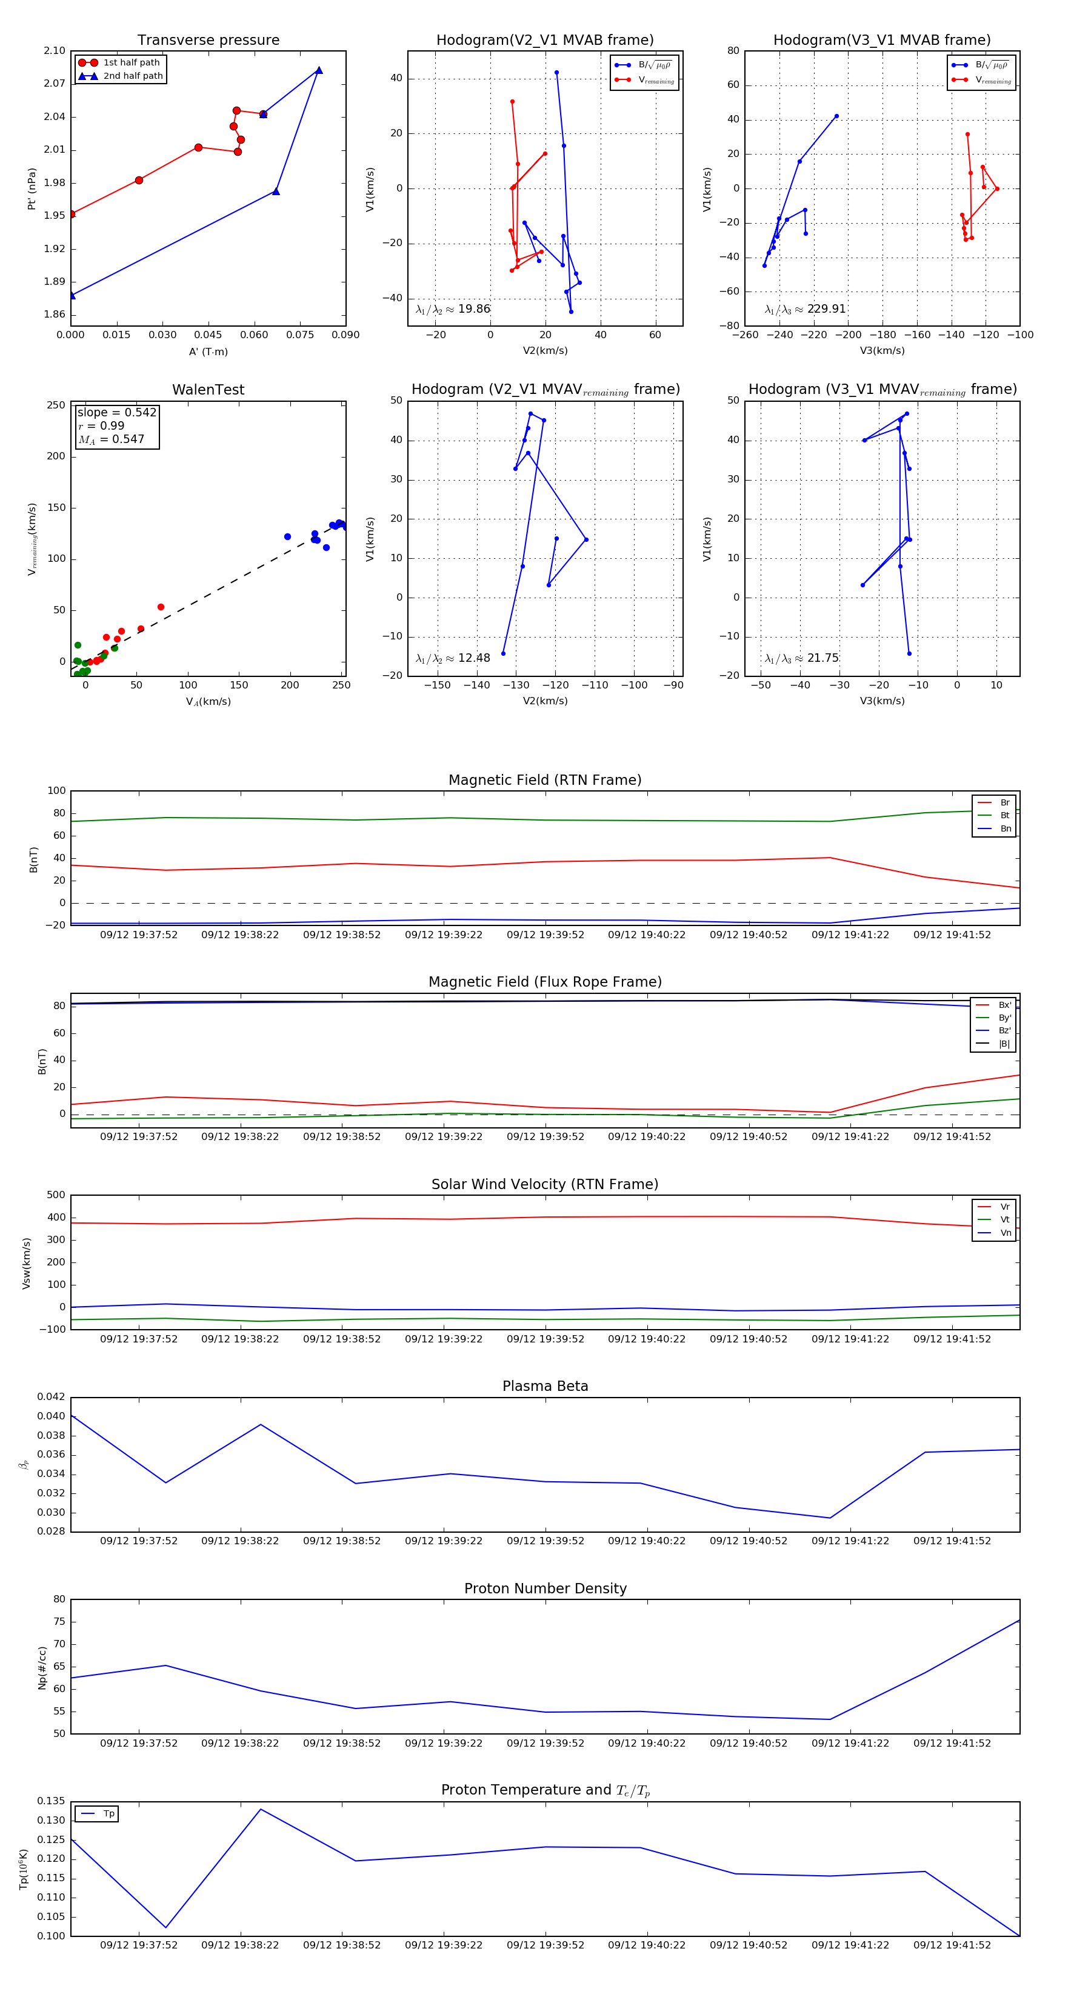Image resolution: width=1091 pixels, height=2000 pixels.
Task: Click the highest blue triangle in Transverse pressure
Action: click(318, 71)
